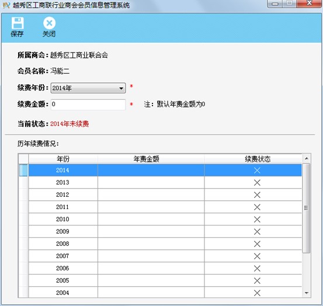The height and width of the screenshot is (306, 323).
Task: Click the table scrollbar up arrow
Action: pyautogui.click(x=306, y=158)
